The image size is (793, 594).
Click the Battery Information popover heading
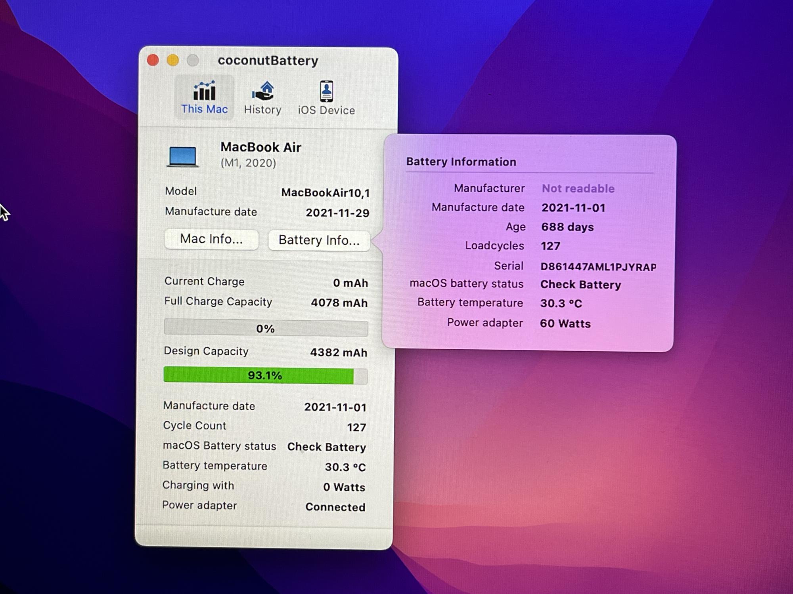tap(461, 162)
